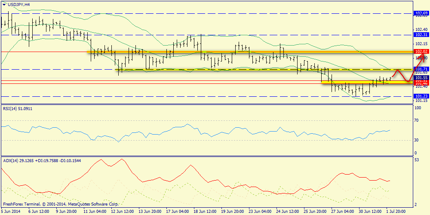This screenshot has width=430, height=215.
Task: Click the 24 Jun 12:00 time label
Action: coord(287,212)
